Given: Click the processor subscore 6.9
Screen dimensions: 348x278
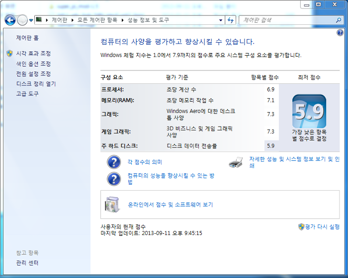Looking at the screenshot, I should 270,89.
